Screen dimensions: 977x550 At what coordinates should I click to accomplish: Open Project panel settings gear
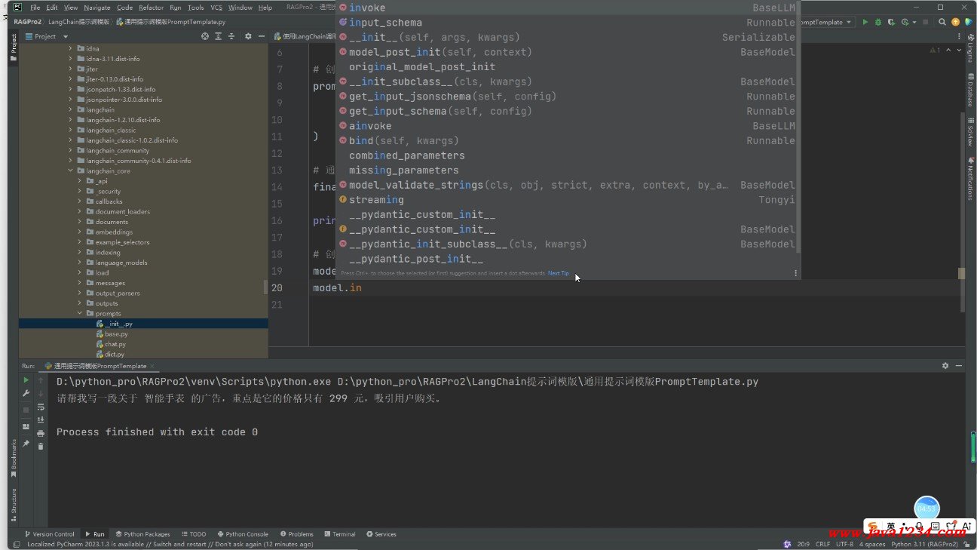pos(248,36)
